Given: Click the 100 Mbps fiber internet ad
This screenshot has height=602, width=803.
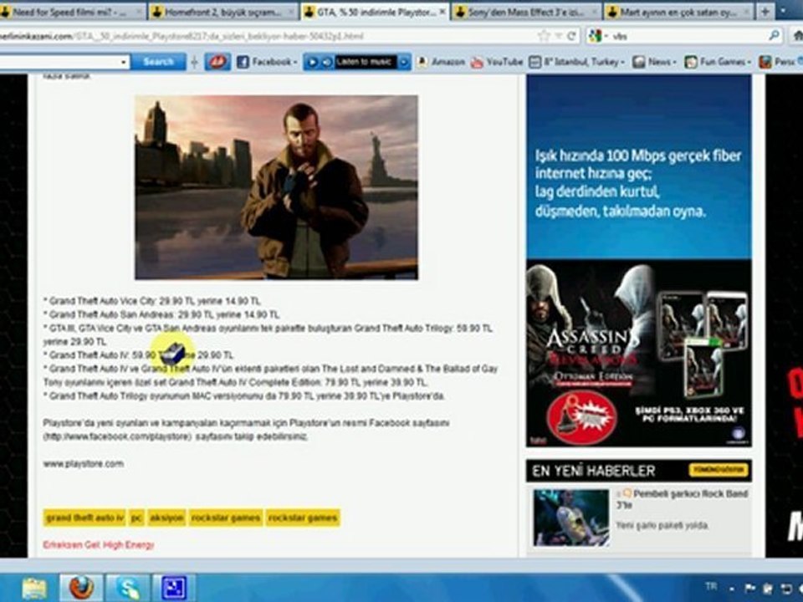Looking at the screenshot, I should 639,166.
